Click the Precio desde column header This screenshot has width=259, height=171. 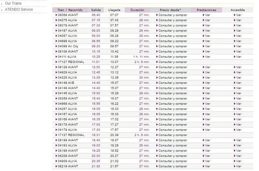click(170, 10)
